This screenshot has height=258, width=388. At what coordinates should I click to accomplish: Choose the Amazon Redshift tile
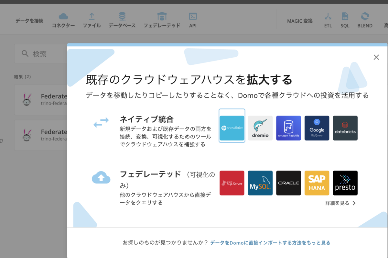coord(288,128)
